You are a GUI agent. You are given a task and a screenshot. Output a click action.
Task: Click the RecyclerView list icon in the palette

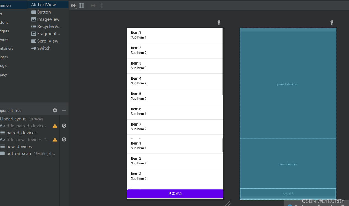pos(34,27)
